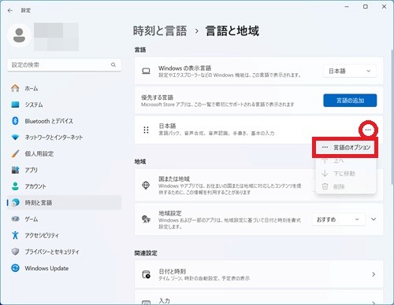Screen dimensions: 394x305
Task: Click the Bluetooth icon in sidebar
Action: (15, 121)
